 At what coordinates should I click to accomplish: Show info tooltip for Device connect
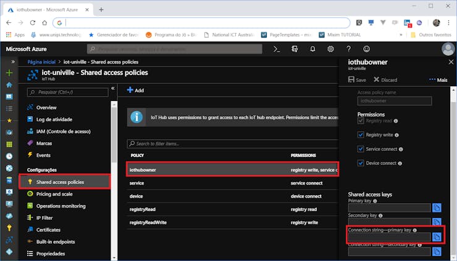tap(400, 163)
